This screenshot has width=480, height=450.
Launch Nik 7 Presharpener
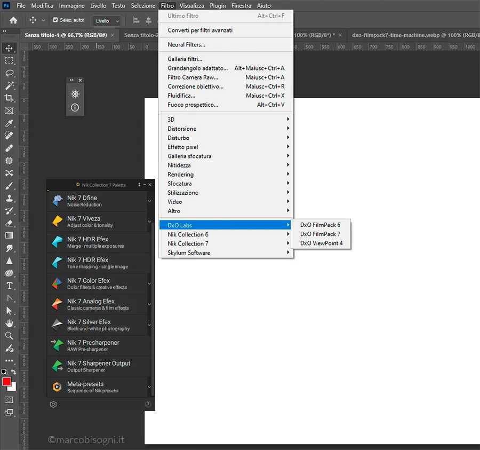tap(98, 345)
